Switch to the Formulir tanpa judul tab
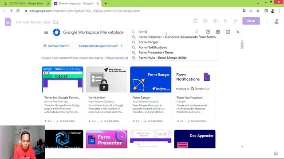284x159 pixels. pos(76,4)
